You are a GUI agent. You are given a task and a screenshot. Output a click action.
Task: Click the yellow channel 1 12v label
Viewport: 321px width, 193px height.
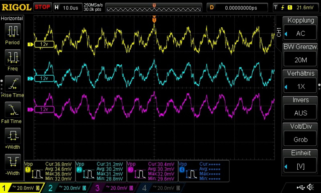pyautogui.click(x=44, y=44)
